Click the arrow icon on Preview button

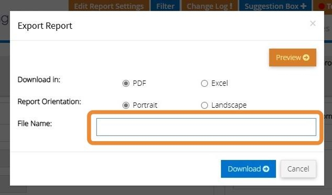[x=306, y=57]
